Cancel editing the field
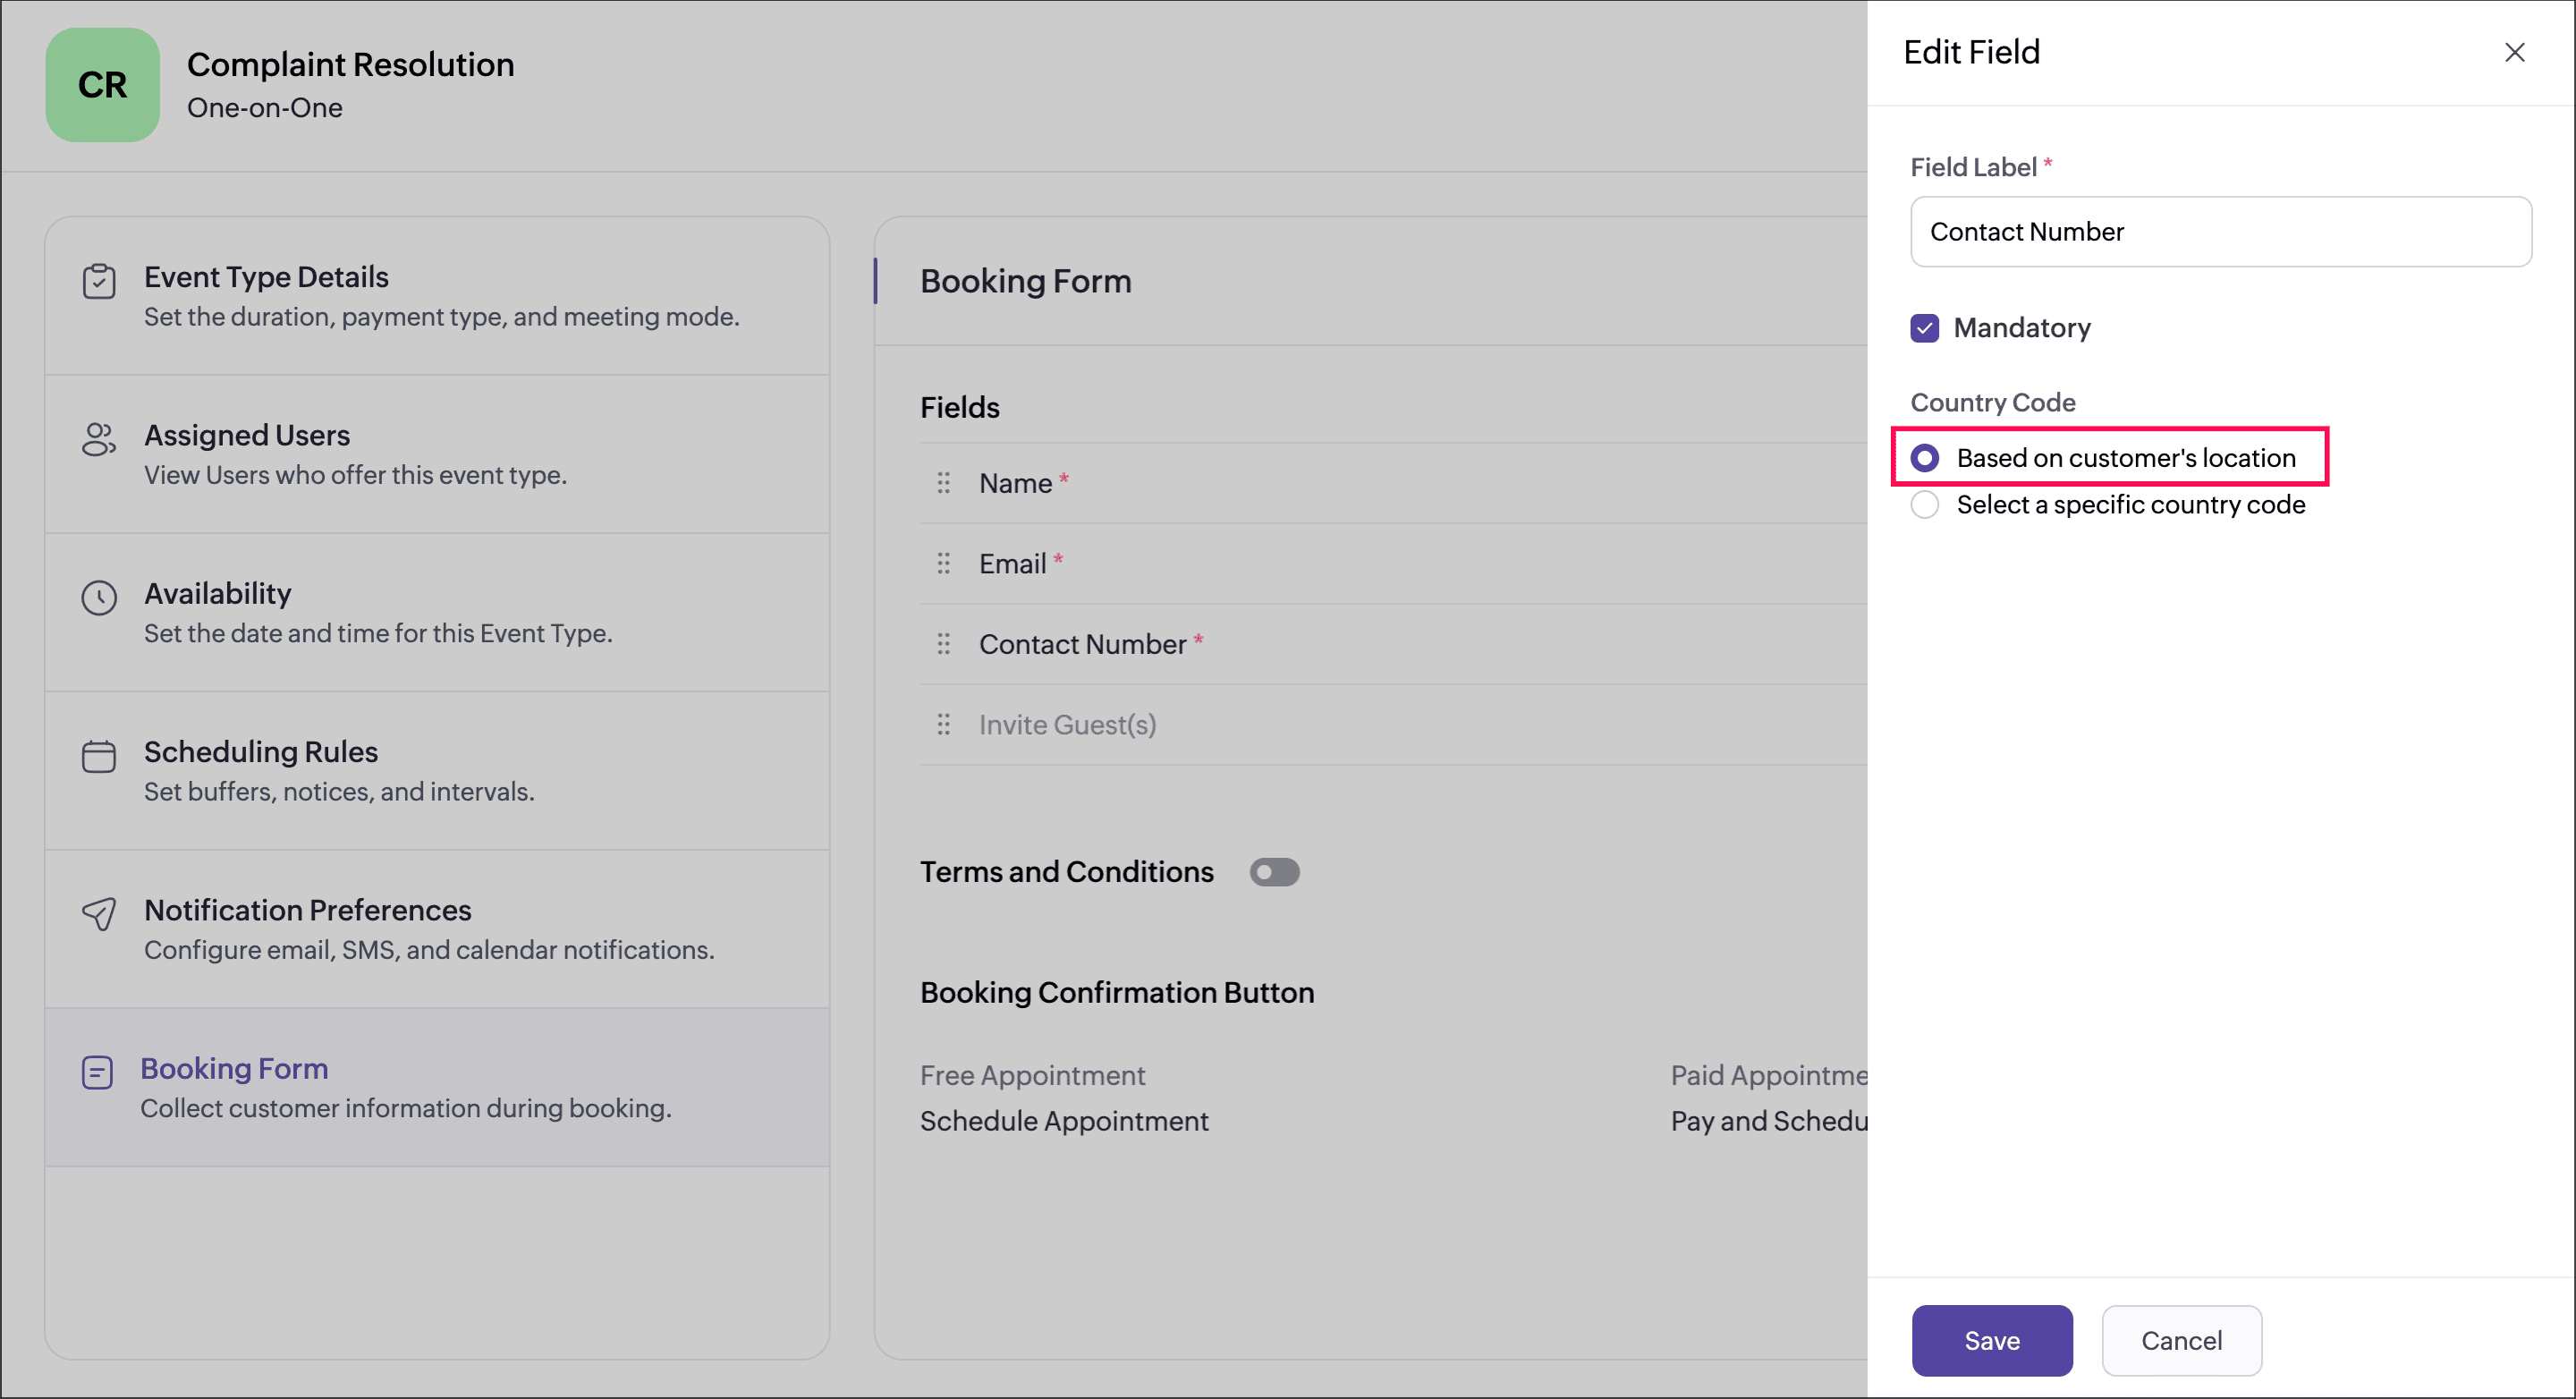This screenshot has height=1399, width=2576. [2180, 1340]
